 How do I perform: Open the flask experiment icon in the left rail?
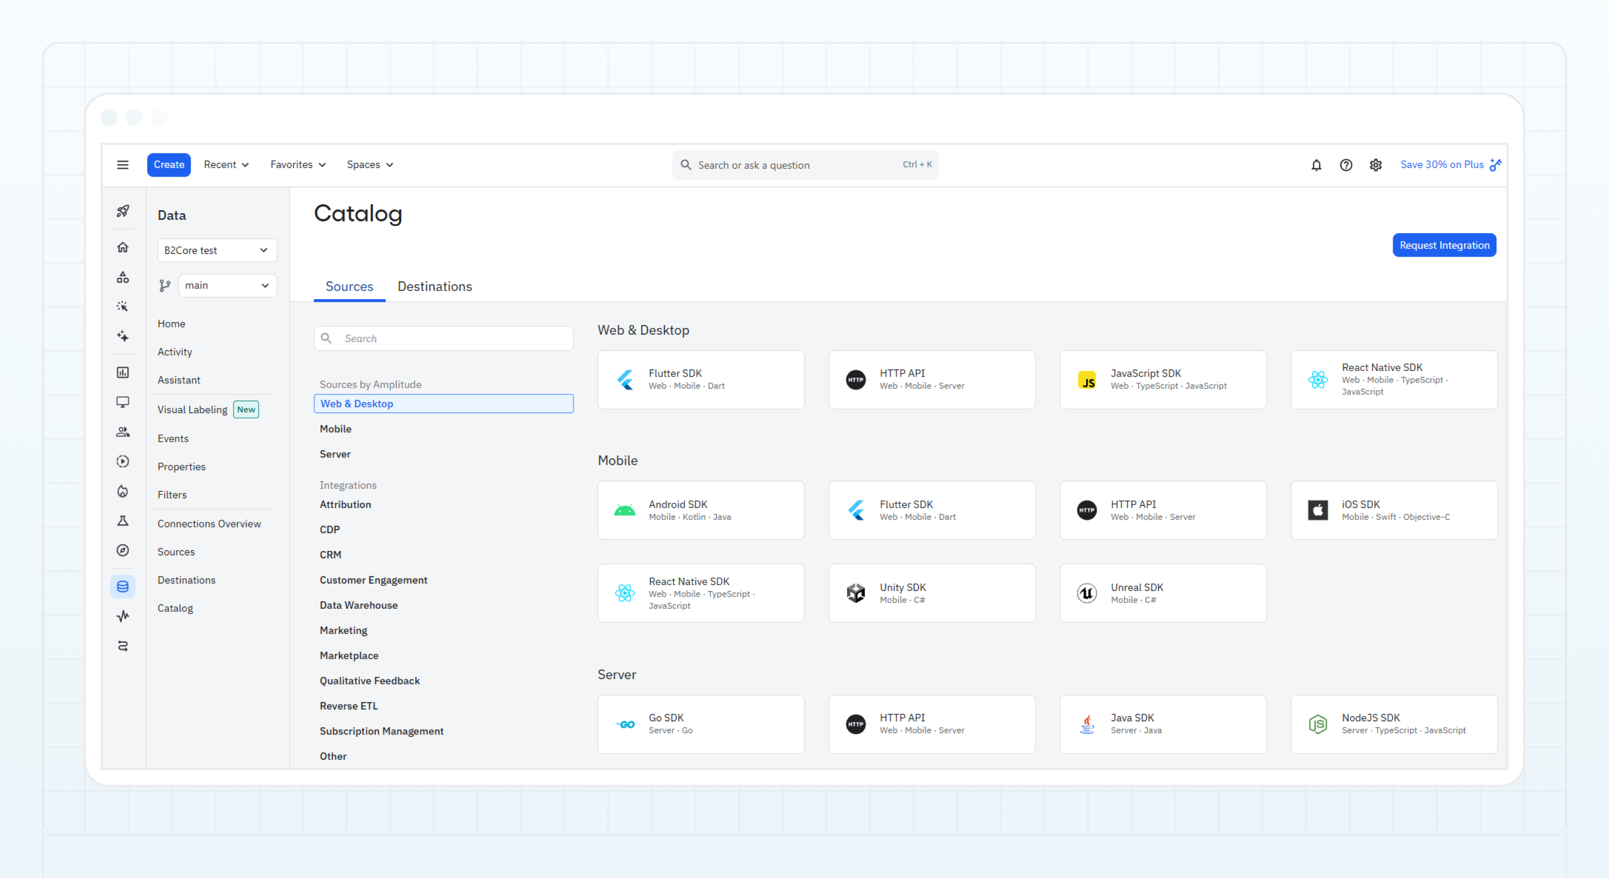(x=123, y=521)
